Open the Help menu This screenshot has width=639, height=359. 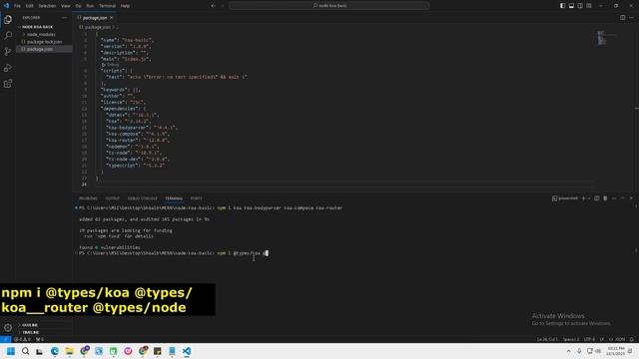125,6
